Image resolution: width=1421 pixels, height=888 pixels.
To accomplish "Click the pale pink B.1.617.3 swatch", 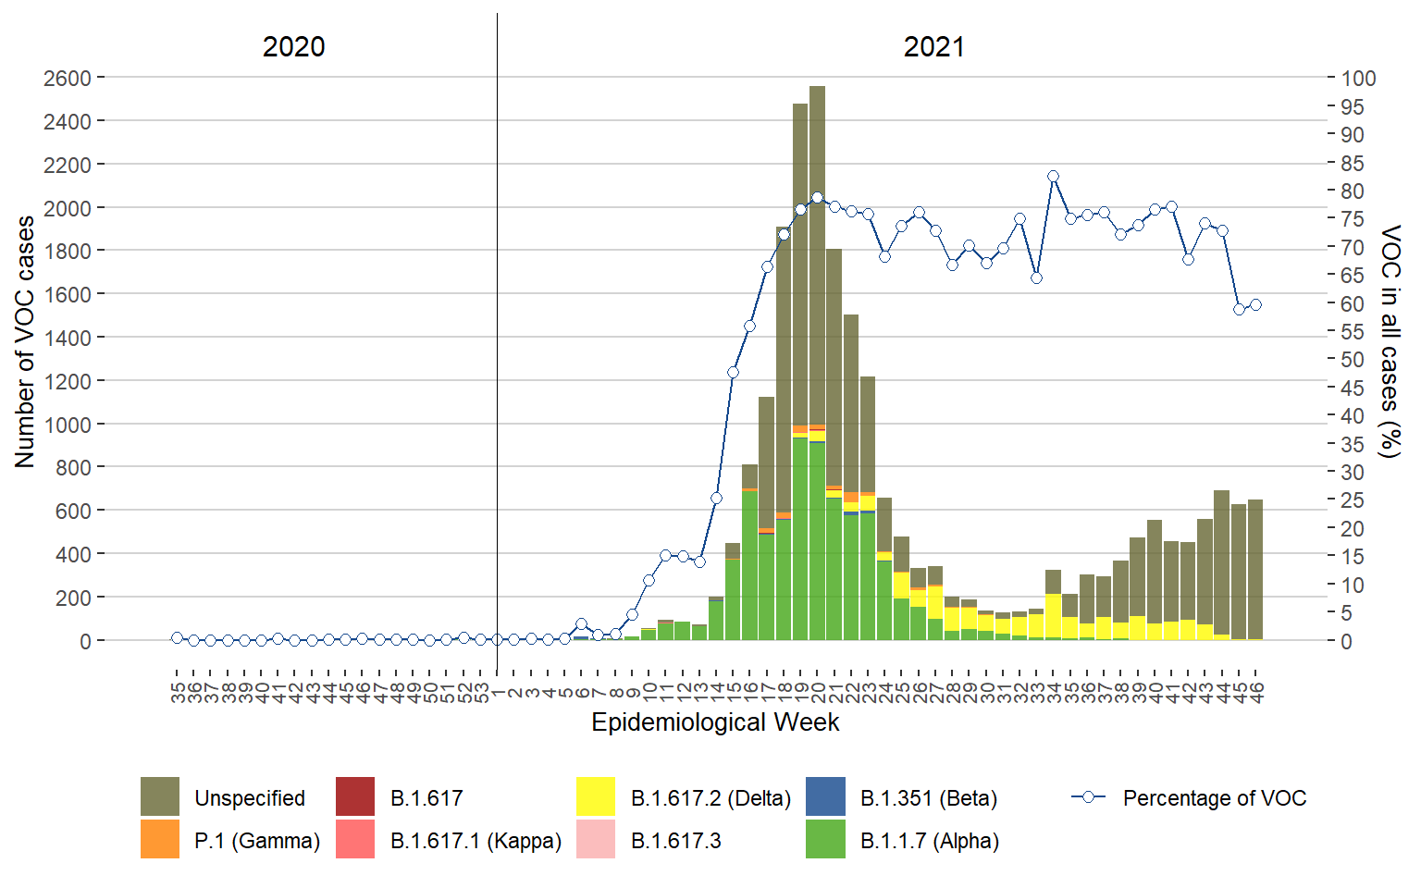I will pos(595,839).
